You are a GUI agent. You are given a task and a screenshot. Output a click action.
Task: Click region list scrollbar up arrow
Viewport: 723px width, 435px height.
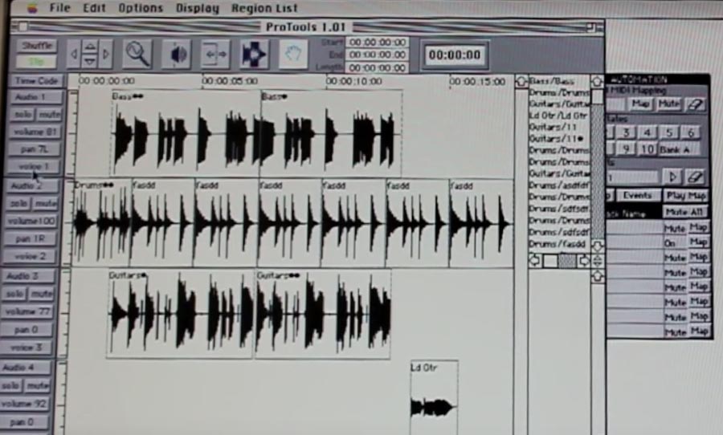(x=597, y=82)
